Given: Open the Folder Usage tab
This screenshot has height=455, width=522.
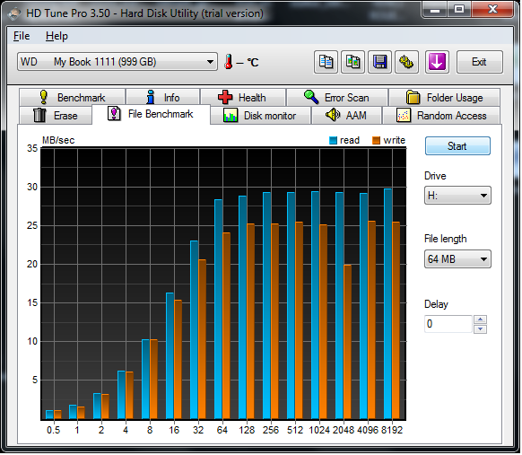Looking at the screenshot, I should point(445,98).
